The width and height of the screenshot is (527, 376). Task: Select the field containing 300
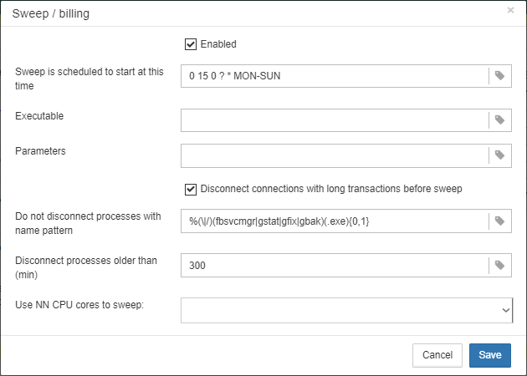pyautogui.click(x=335, y=265)
